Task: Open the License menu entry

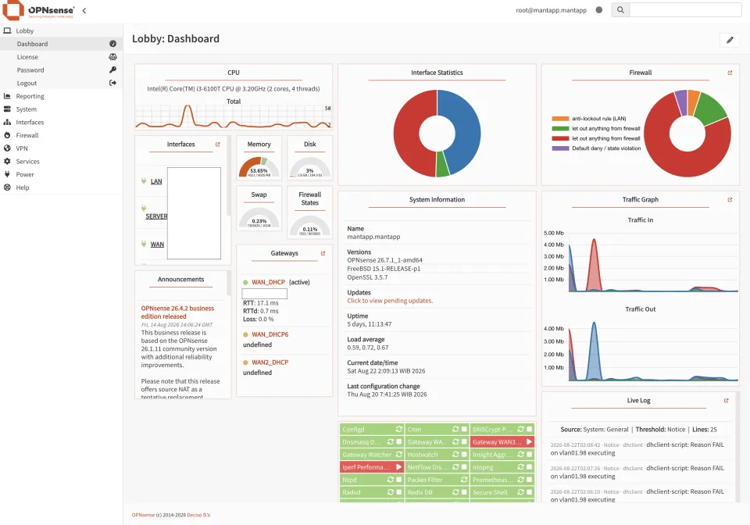Action: 61,57
